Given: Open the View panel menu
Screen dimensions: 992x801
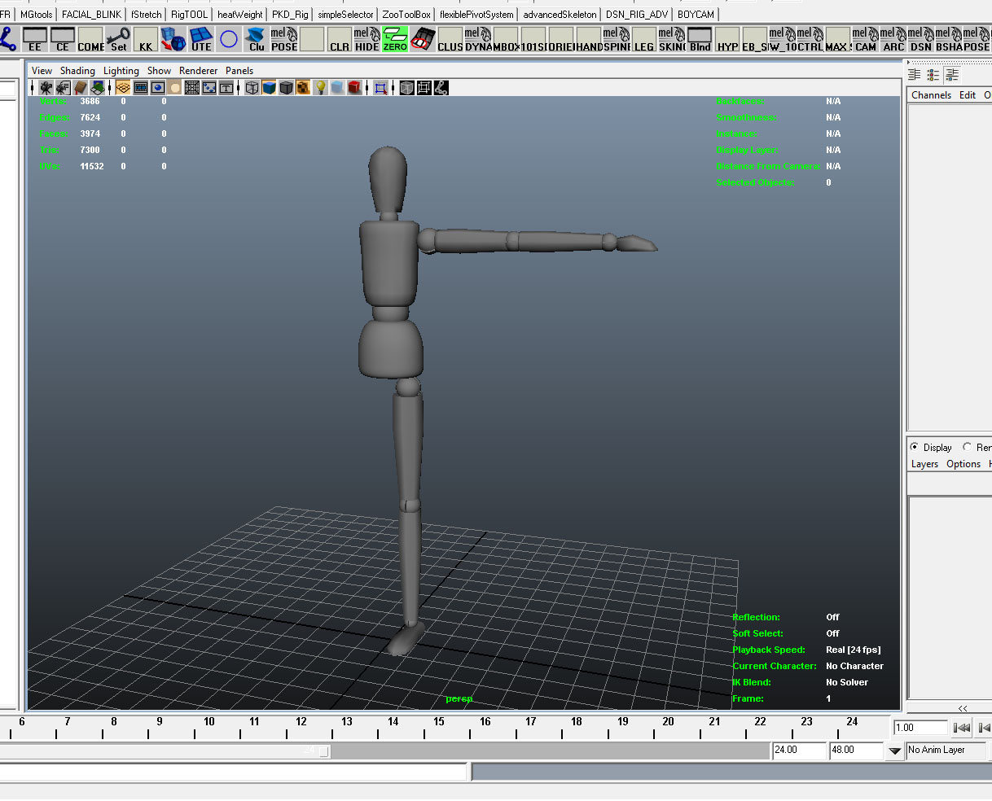Looking at the screenshot, I should 42,71.
